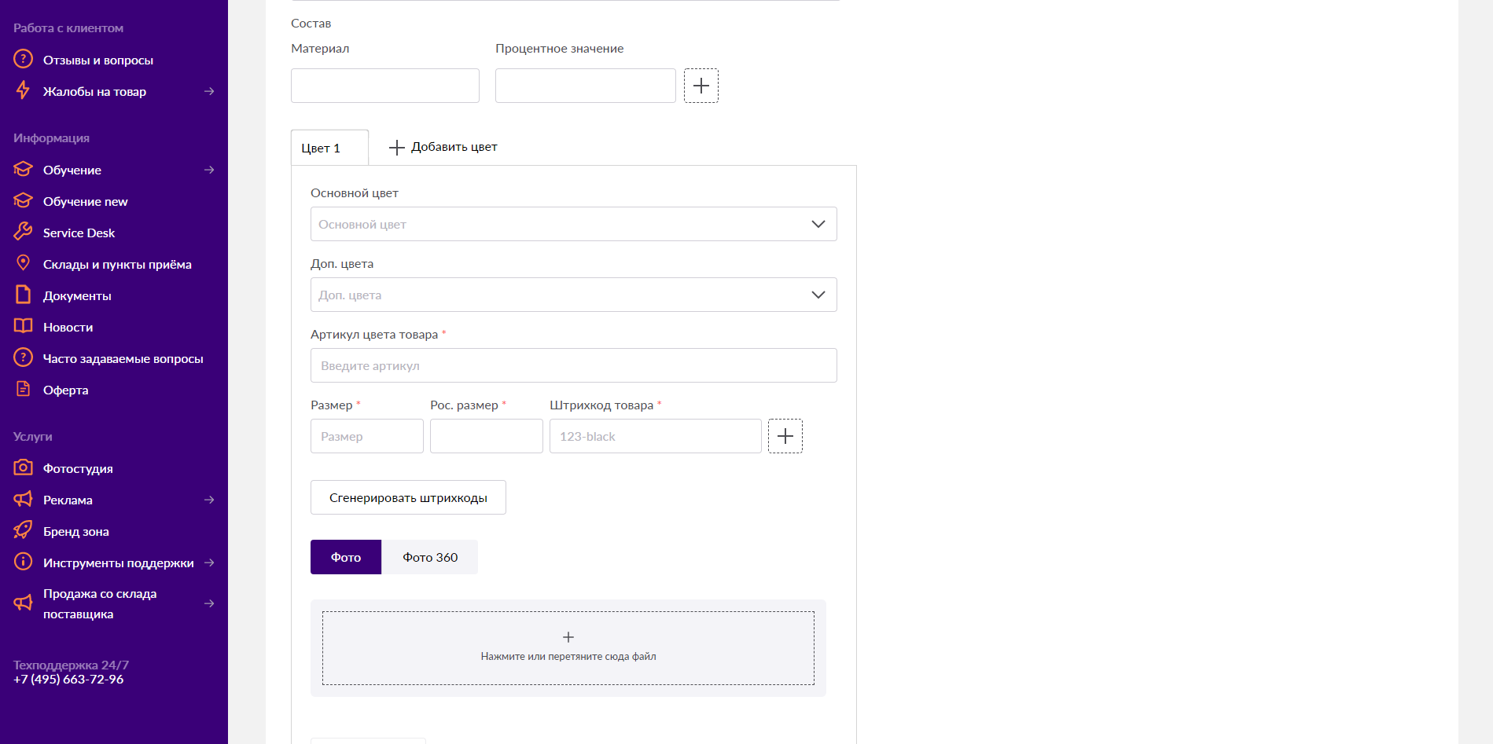This screenshot has height=744, width=1493.
Task: Click the graduation cap icon beside Обучение new
Action: click(x=24, y=200)
